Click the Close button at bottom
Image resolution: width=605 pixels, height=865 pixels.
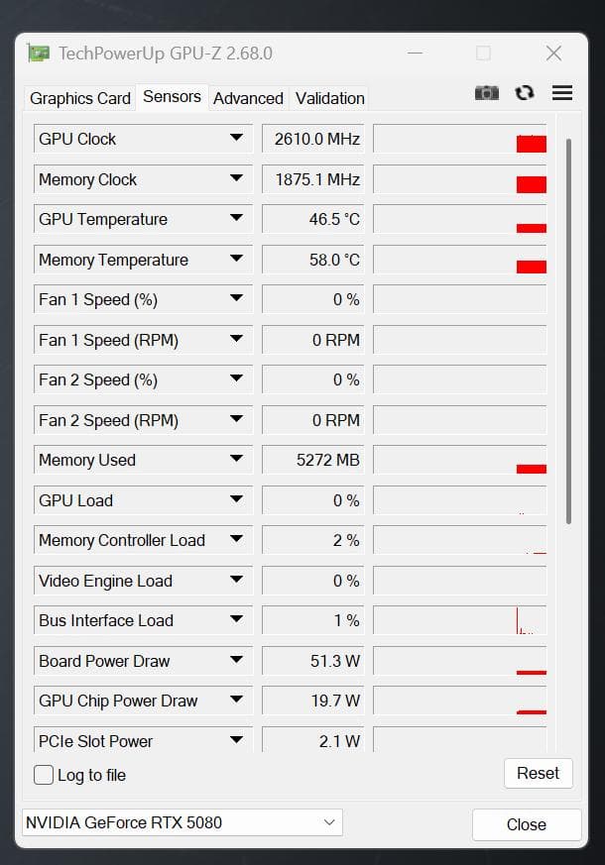click(526, 824)
